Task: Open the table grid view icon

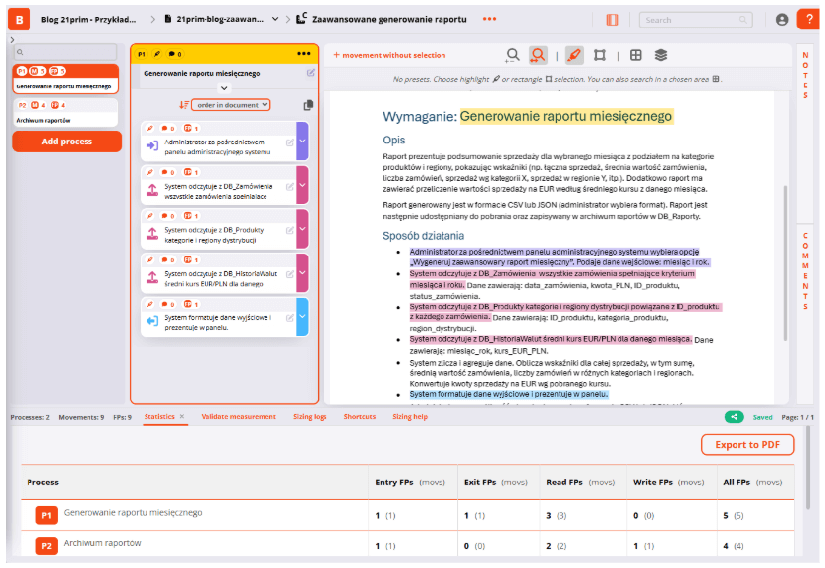Action: point(636,55)
